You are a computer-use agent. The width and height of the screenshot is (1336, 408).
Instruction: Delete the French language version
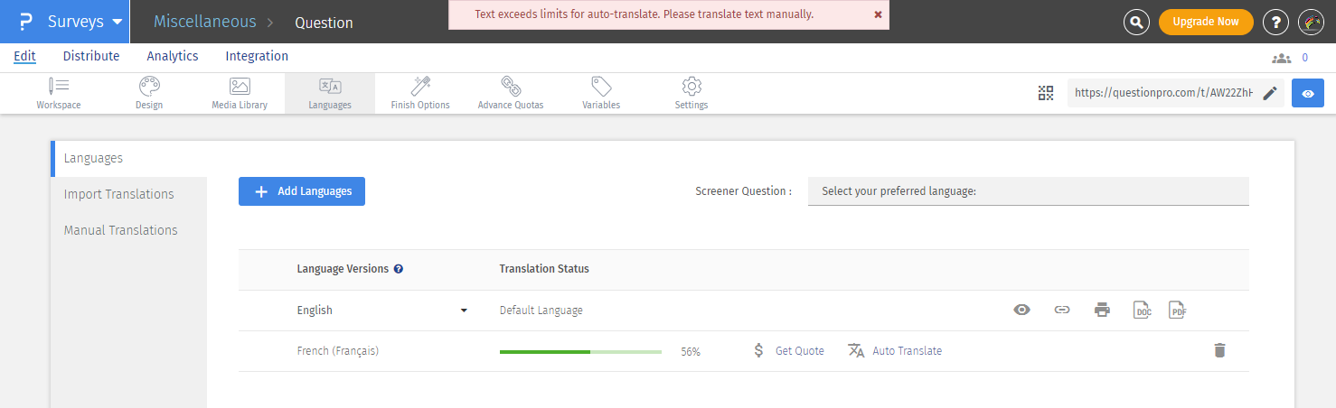1219,350
